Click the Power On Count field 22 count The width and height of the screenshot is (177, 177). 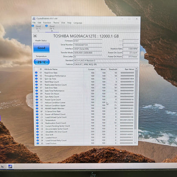(131, 53)
